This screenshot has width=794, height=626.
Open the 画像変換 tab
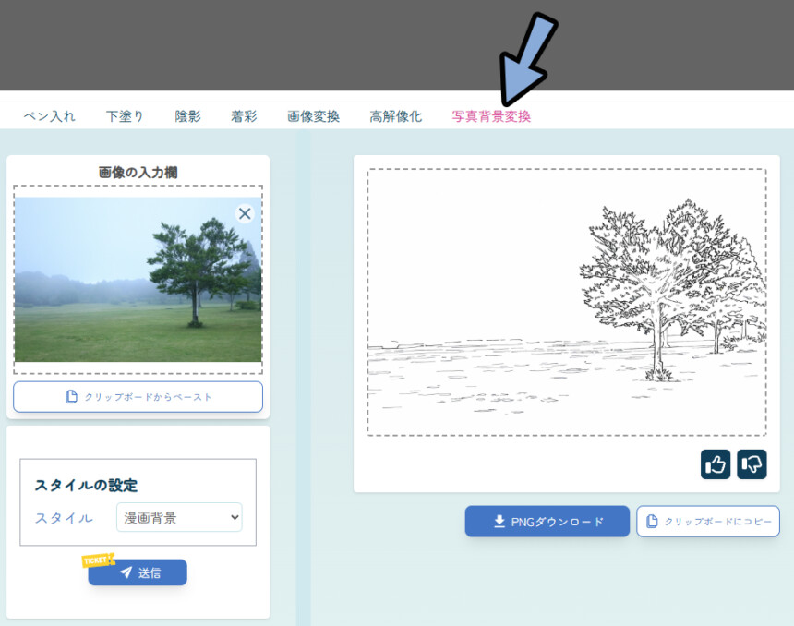(314, 116)
